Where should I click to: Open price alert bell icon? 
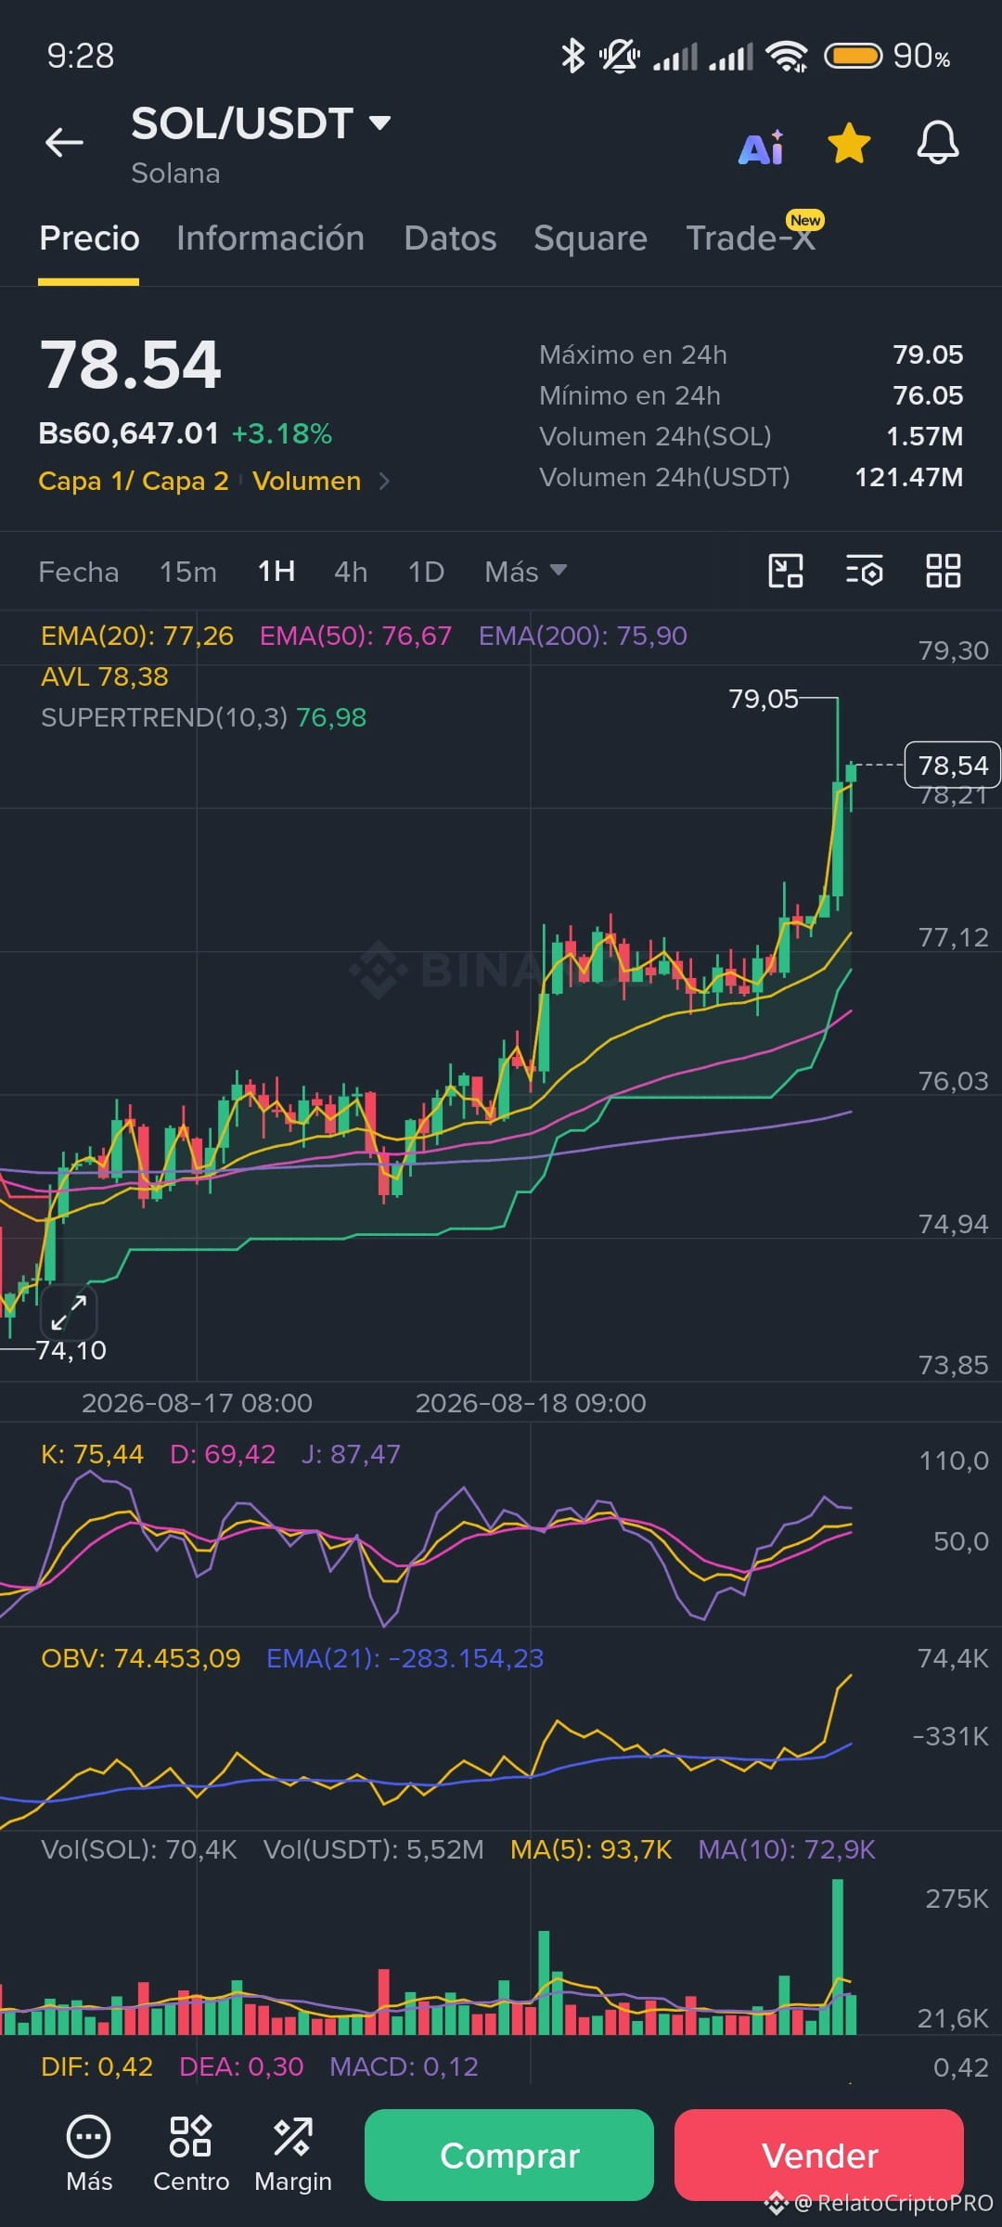point(938,143)
